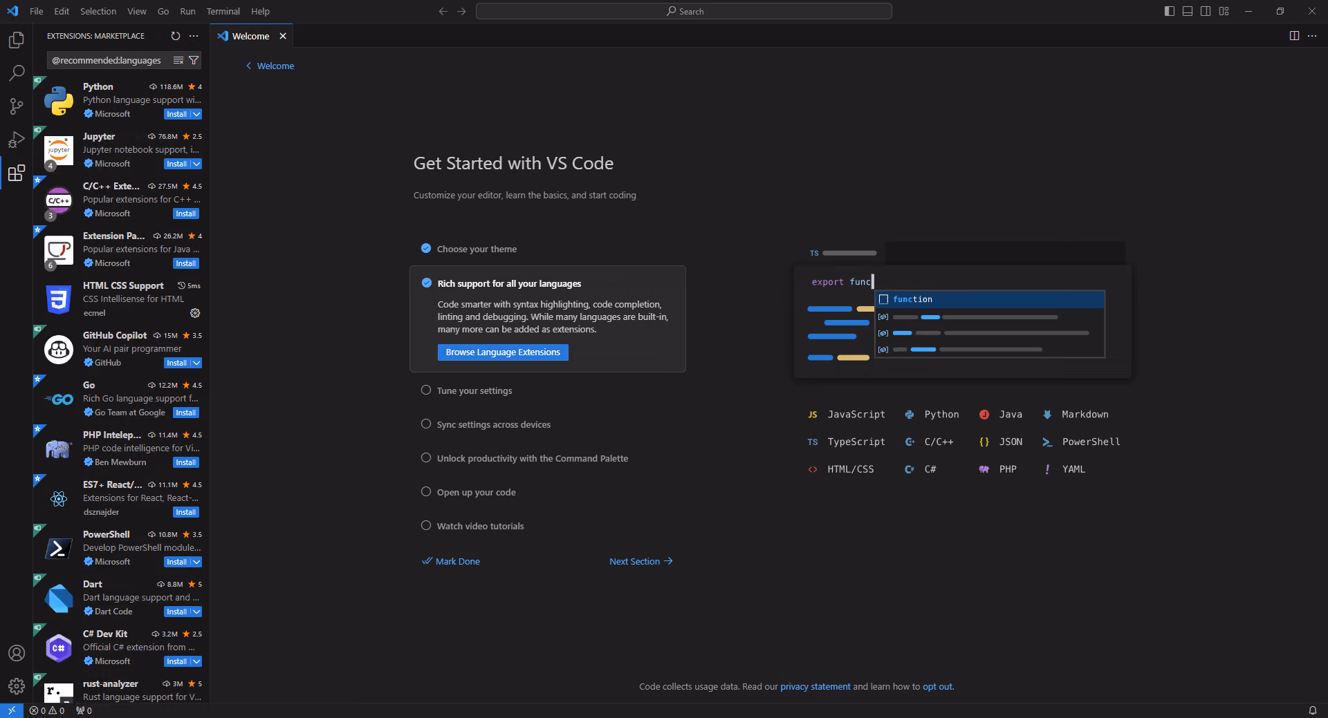The image size is (1328, 718).
Task: Open the Selection menu
Action: [98, 11]
